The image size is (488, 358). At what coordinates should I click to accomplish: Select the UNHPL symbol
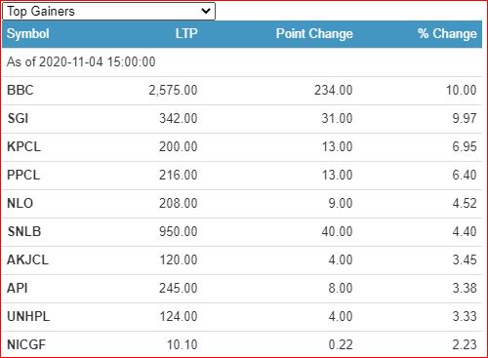tap(28, 316)
